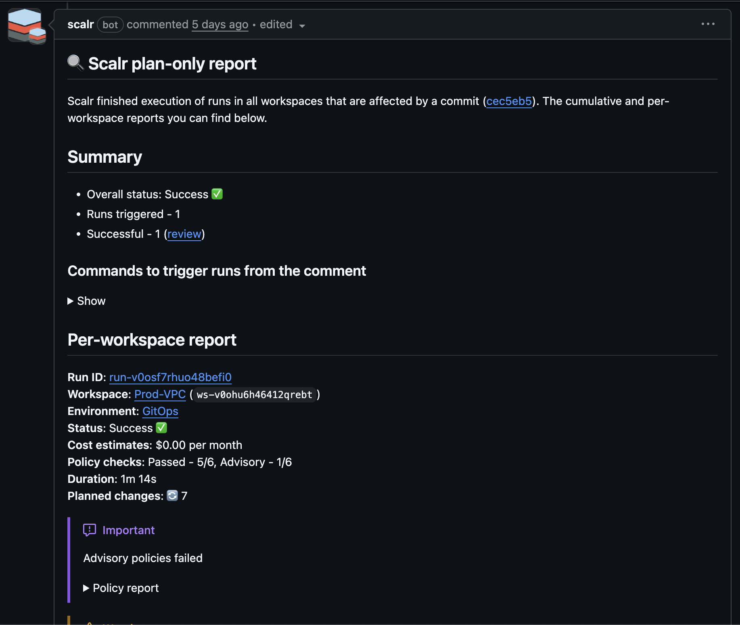Click the bot label badge
The height and width of the screenshot is (625, 740).
click(x=110, y=25)
